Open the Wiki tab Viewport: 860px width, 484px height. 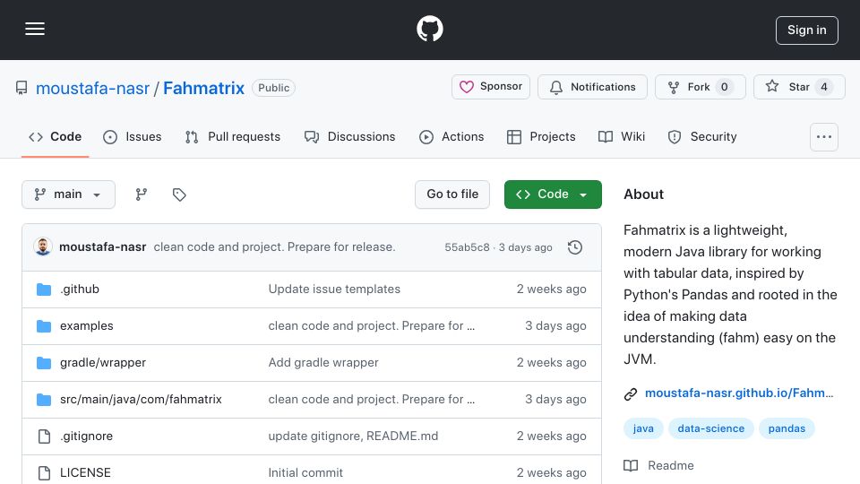point(622,136)
